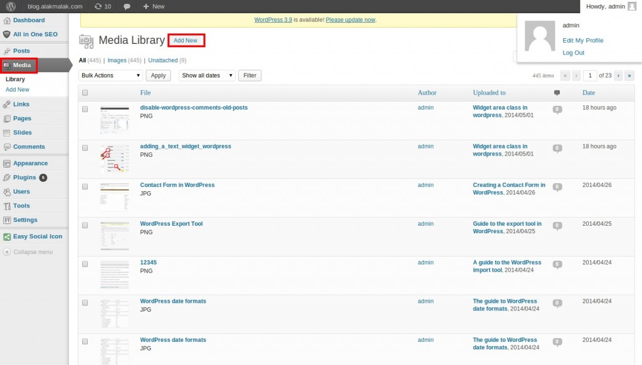This screenshot has width=642, height=365.
Task: Sort by the File column header
Action: tap(145, 93)
